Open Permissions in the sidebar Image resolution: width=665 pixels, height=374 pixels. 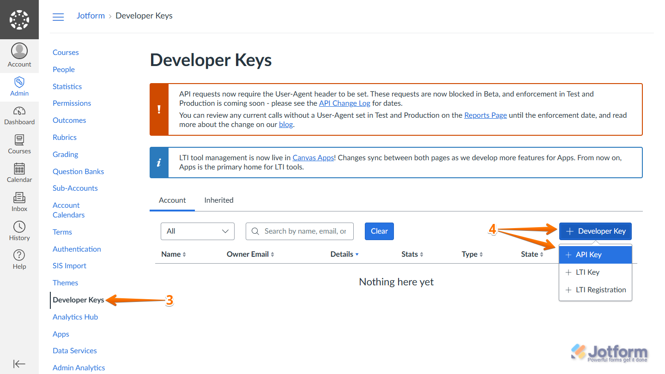point(72,103)
